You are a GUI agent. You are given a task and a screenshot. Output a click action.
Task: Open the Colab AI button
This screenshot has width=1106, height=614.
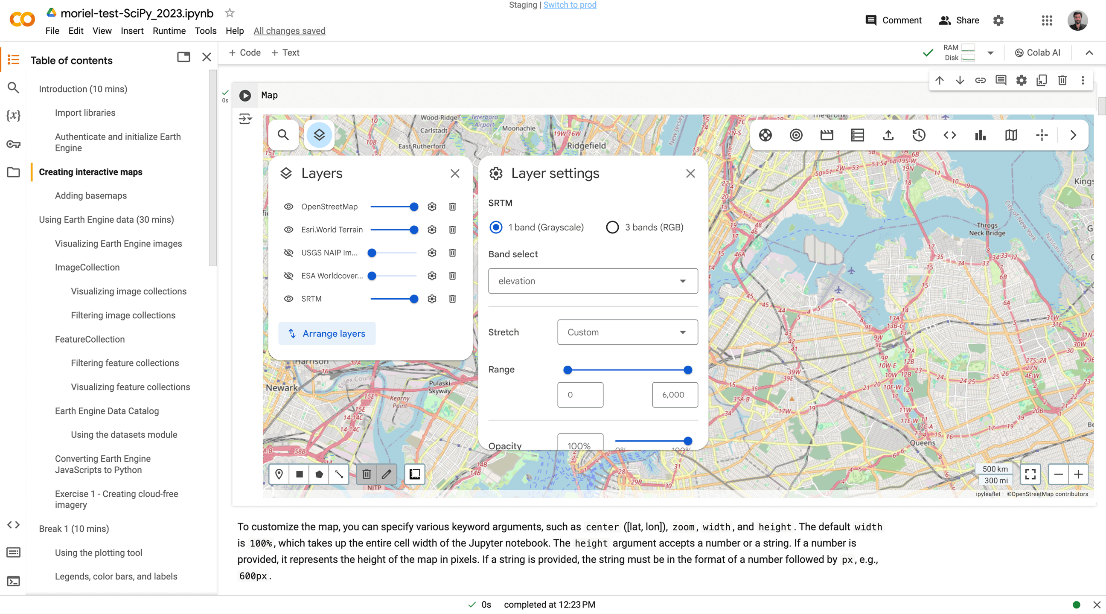(x=1037, y=53)
